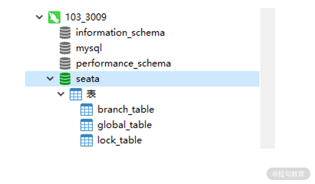Click the branch_table table icon
This screenshot has width=315, height=184.
pos(87,109)
